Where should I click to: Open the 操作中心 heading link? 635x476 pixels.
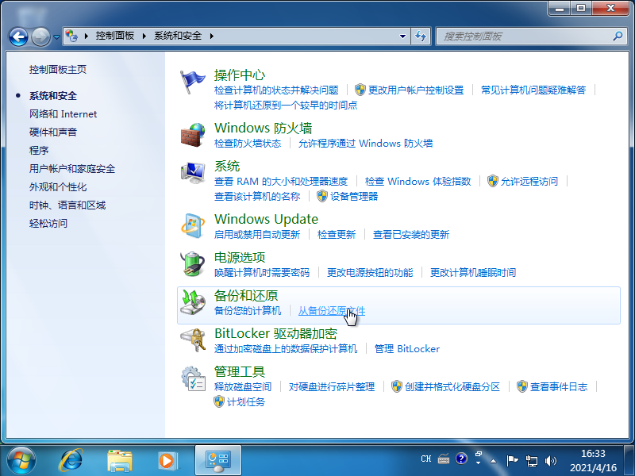240,75
